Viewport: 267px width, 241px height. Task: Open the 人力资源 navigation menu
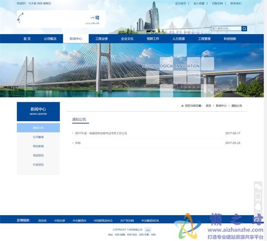(179, 39)
